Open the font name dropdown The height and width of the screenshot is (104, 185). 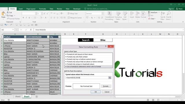tap(36, 14)
